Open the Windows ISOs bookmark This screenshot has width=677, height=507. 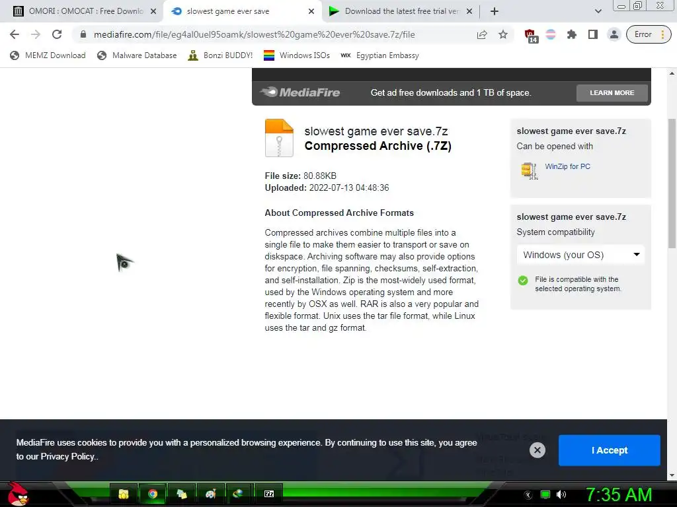(297, 55)
